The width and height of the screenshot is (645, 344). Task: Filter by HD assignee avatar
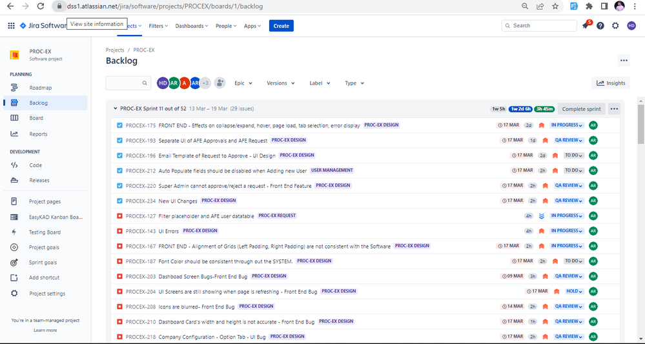[163, 83]
